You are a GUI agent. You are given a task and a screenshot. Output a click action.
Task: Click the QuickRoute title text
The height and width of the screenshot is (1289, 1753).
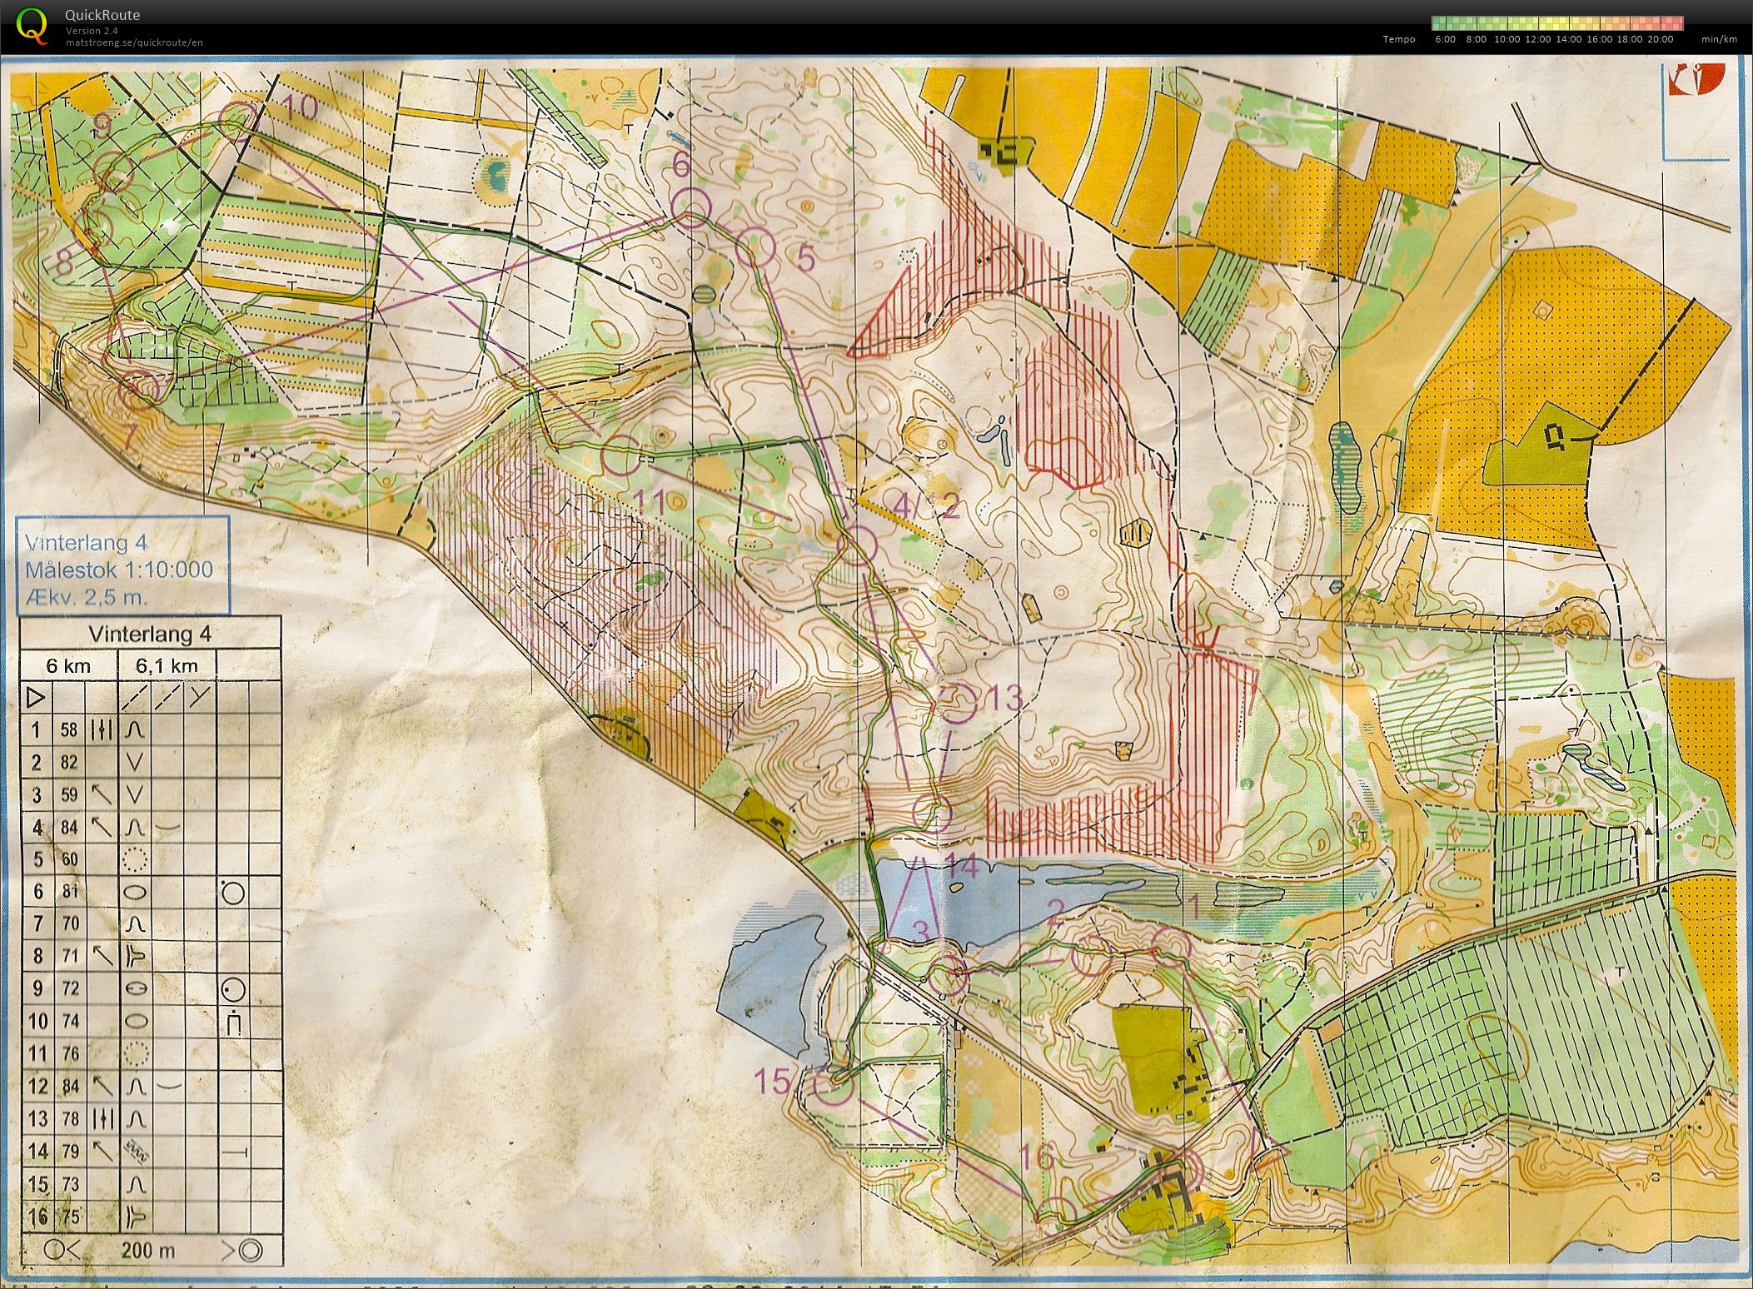pyautogui.click(x=103, y=15)
